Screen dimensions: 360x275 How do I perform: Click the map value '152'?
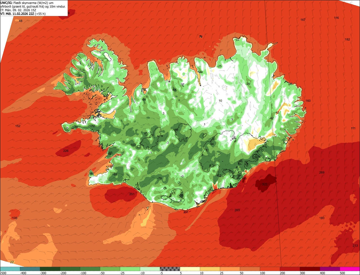[18, 126]
